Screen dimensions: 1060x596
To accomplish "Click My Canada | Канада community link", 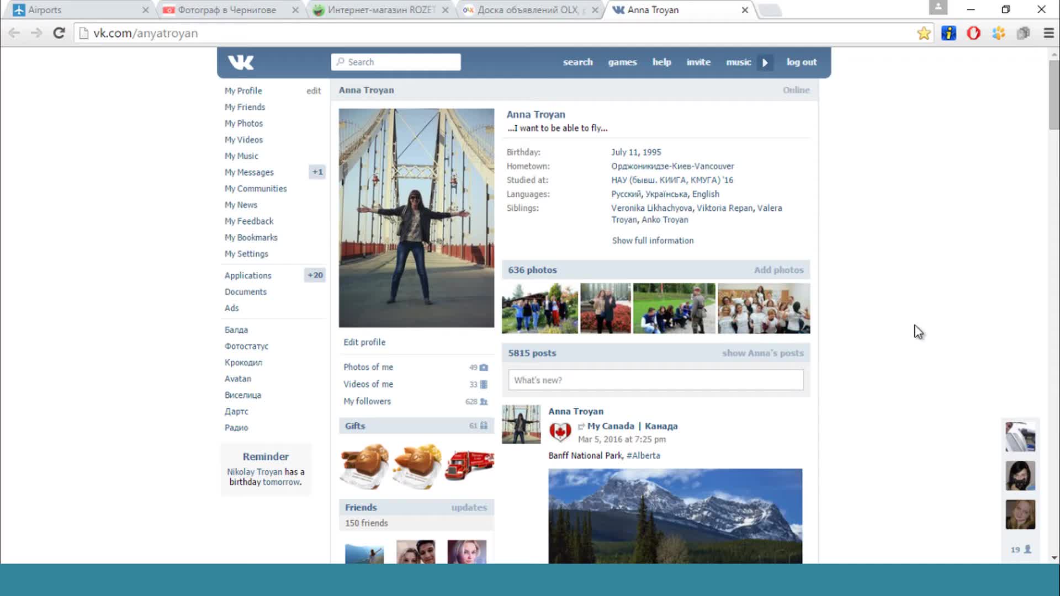I will point(632,427).
